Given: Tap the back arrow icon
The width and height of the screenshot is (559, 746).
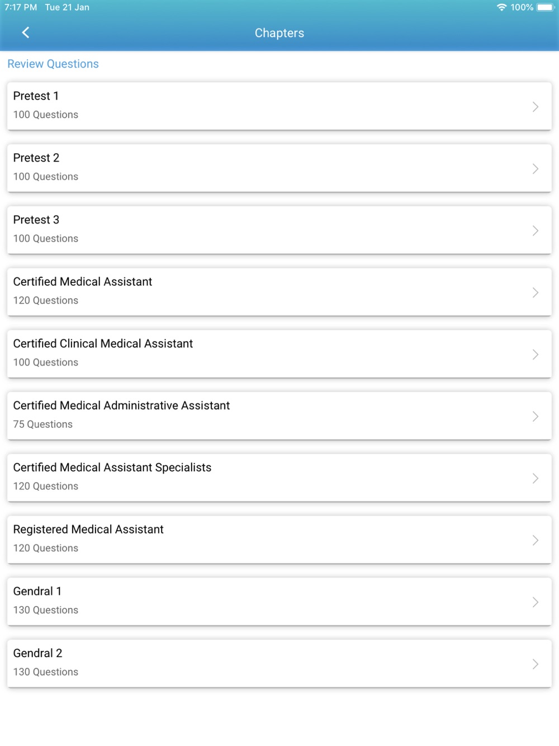Looking at the screenshot, I should [26, 33].
